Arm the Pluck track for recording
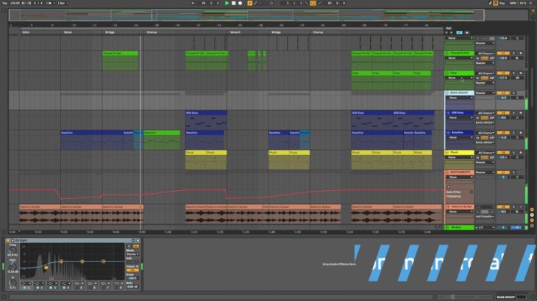The height and width of the screenshot is (301, 537). (521, 153)
